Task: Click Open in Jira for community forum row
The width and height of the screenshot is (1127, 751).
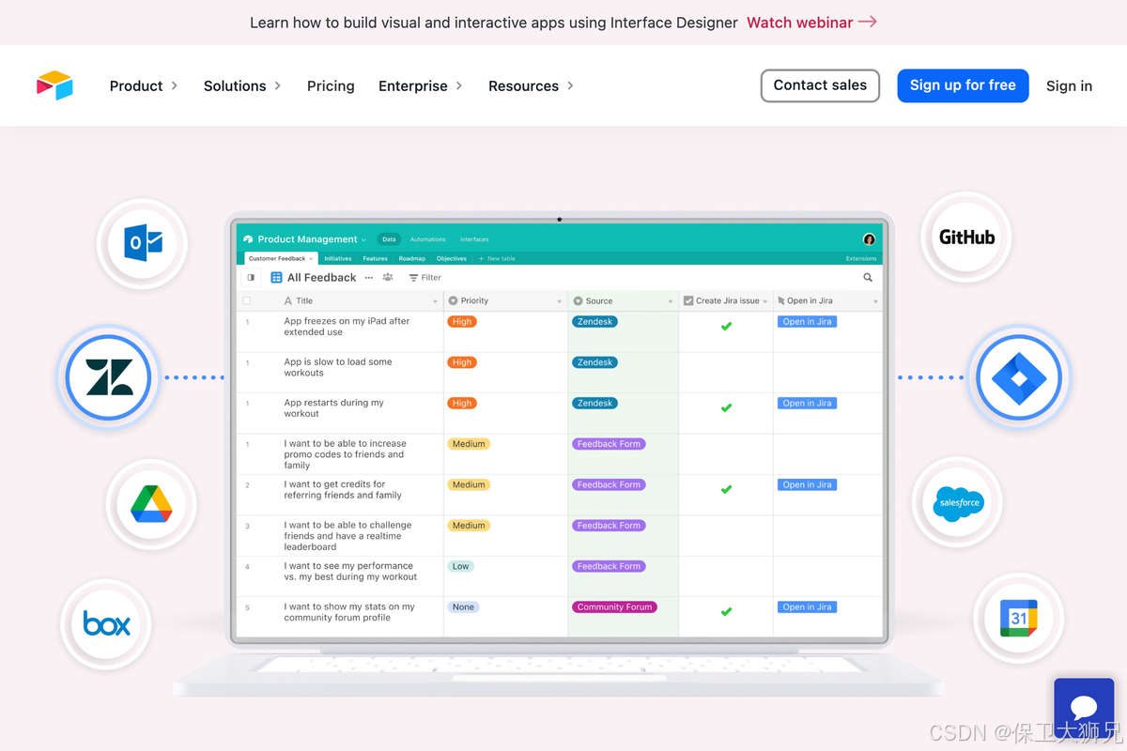Action: click(807, 607)
